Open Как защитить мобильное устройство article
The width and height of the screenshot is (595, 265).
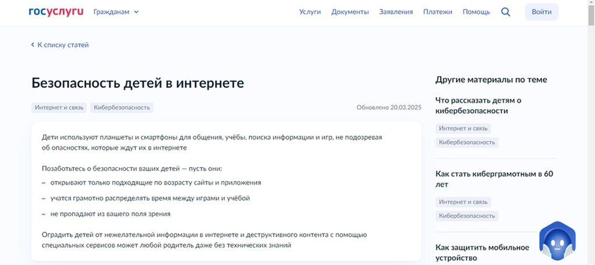click(x=482, y=252)
